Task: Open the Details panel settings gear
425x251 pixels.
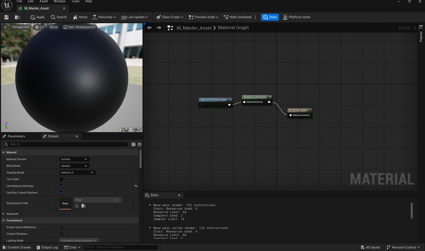Action: 139,144
